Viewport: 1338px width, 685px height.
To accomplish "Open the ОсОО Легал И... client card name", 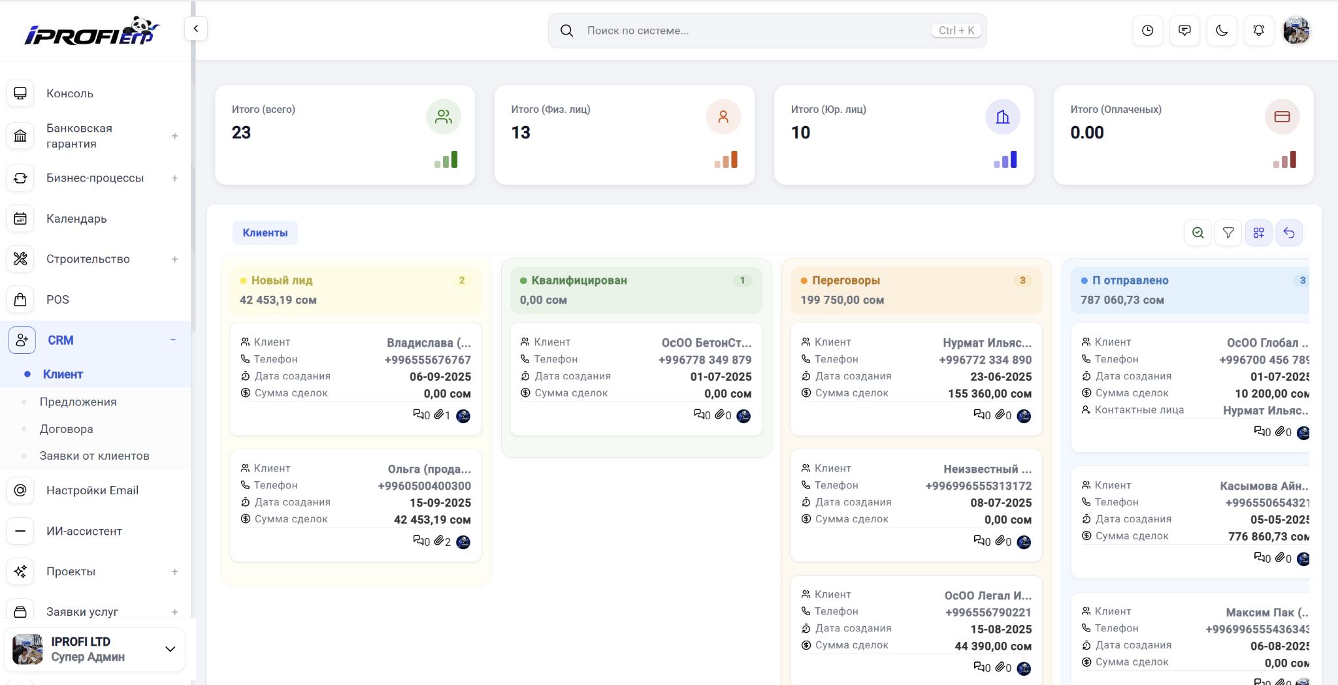I will [988, 596].
